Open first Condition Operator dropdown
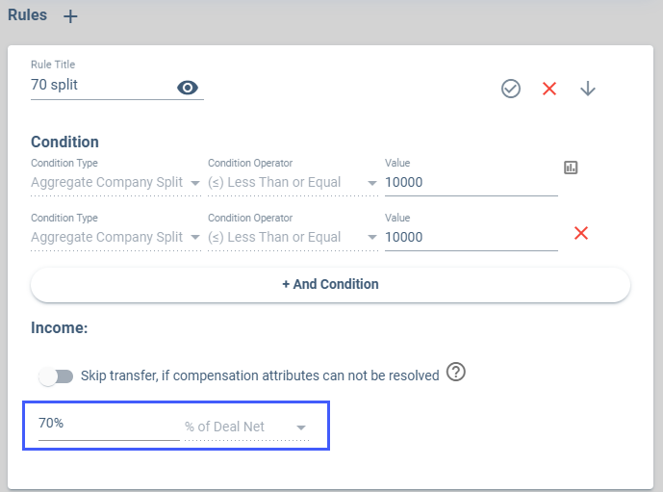The height and width of the screenshot is (492, 663). [x=293, y=182]
